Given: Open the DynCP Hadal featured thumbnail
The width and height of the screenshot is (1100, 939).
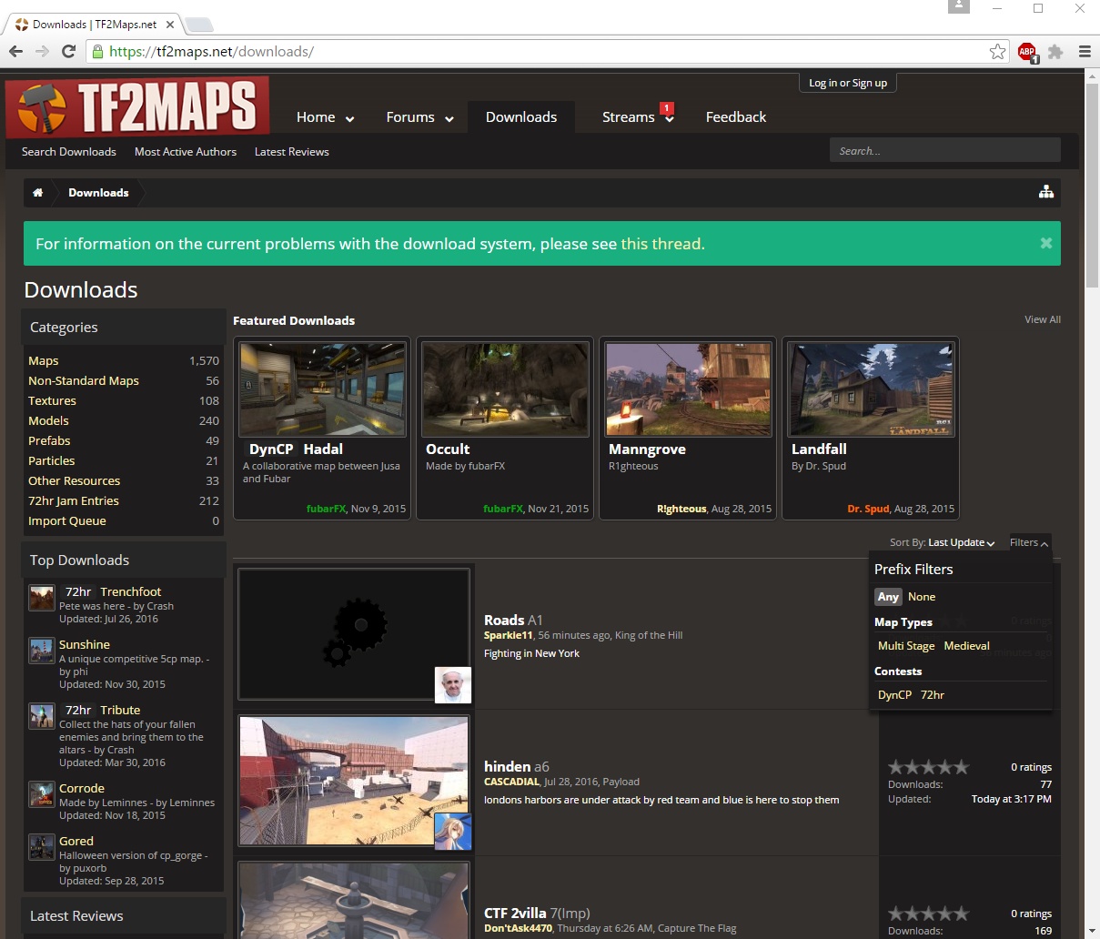Looking at the screenshot, I should [323, 389].
